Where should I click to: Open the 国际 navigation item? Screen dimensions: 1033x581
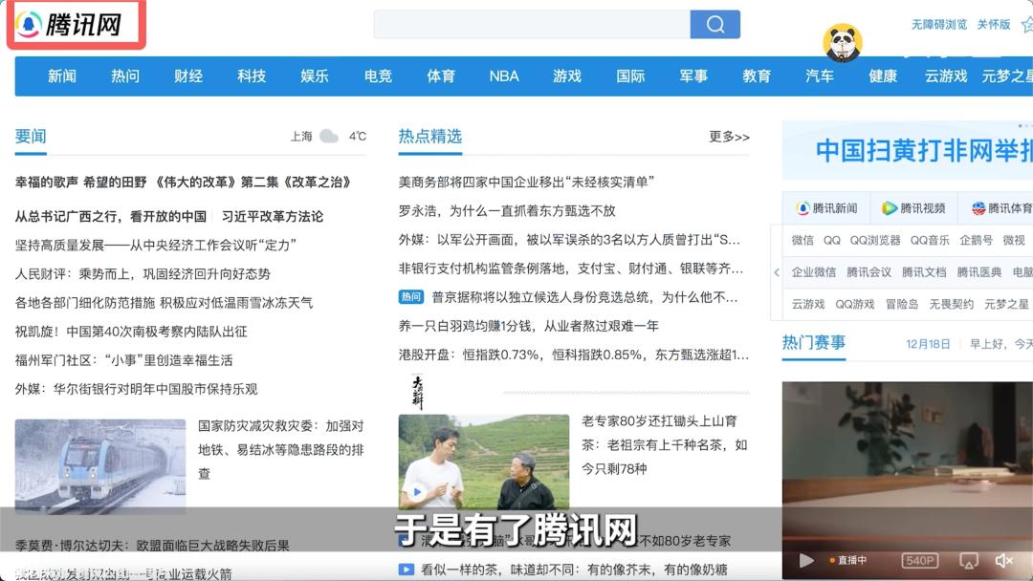click(630, 76)
